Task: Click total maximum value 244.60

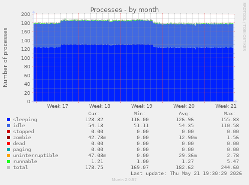Action: tap(230, 168)
